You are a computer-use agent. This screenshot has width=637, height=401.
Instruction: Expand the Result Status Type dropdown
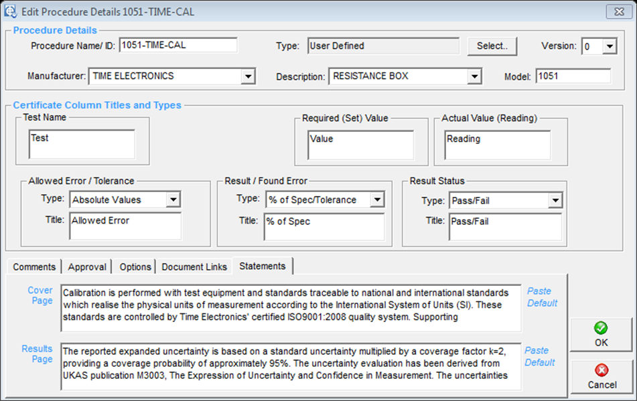point(554,200)
